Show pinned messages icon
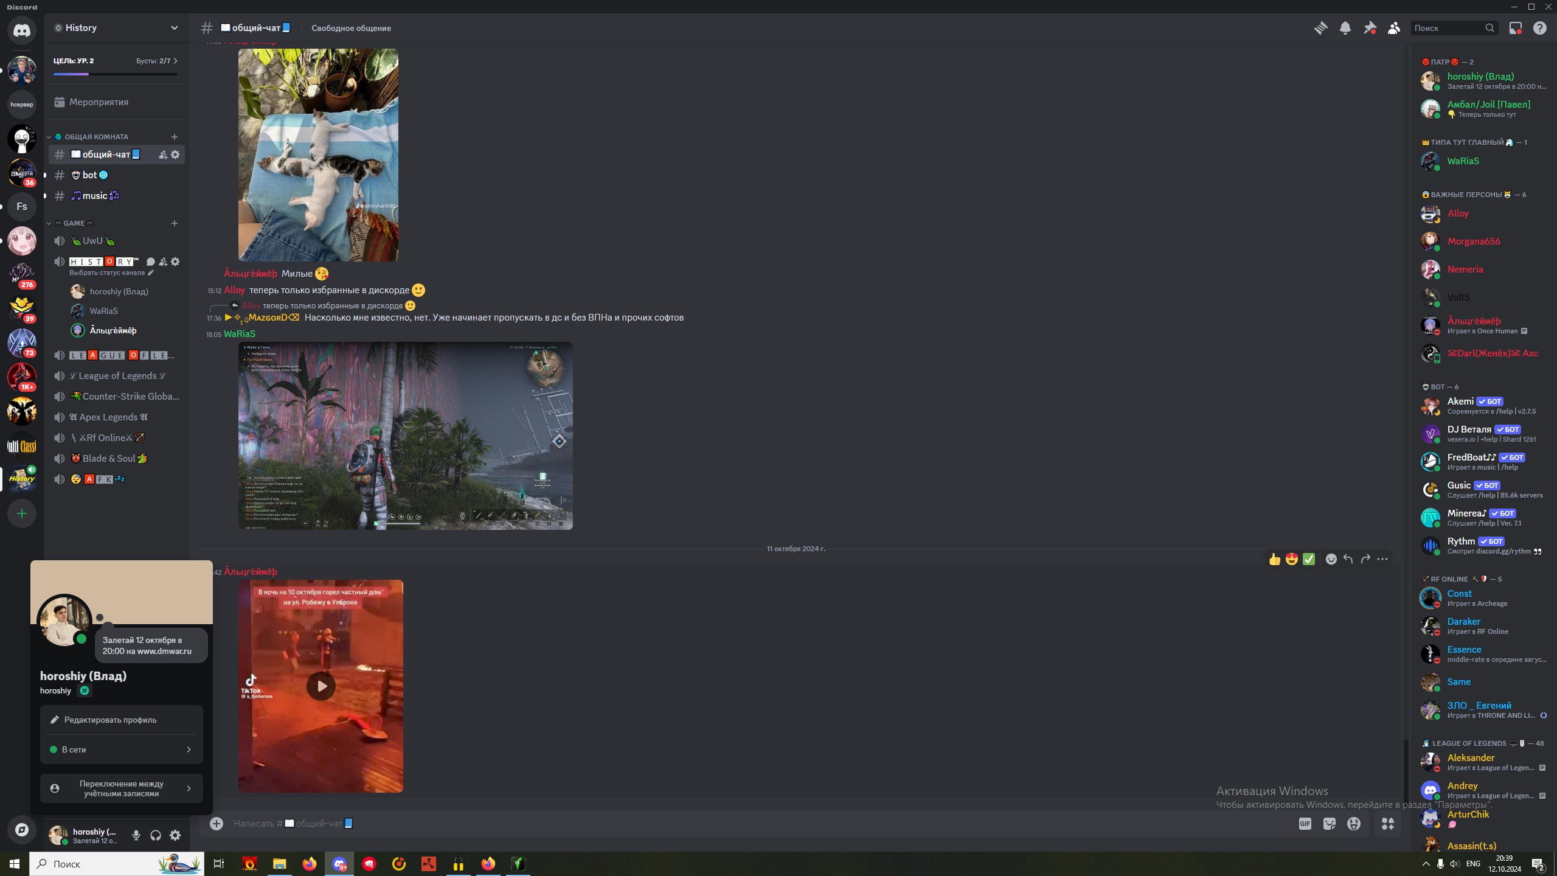Viewport: 1557px width, 876px height. pos(1370,28)
